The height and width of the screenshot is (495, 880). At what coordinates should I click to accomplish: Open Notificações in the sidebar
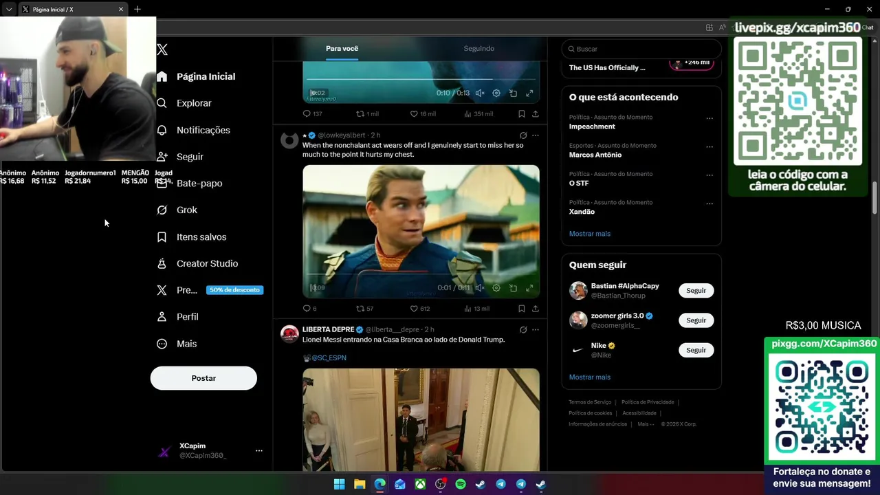point(193,130)
